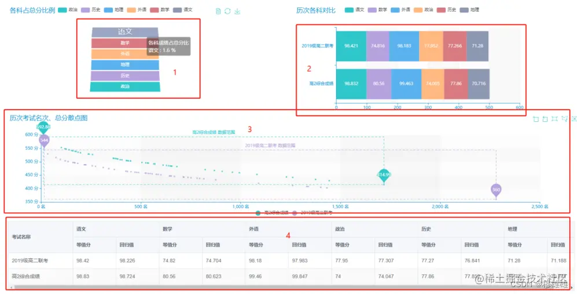Toggle 地理 legend in 各科占总分比例 chart
This screenshot has width=577, height=294.
click(113, 10)
